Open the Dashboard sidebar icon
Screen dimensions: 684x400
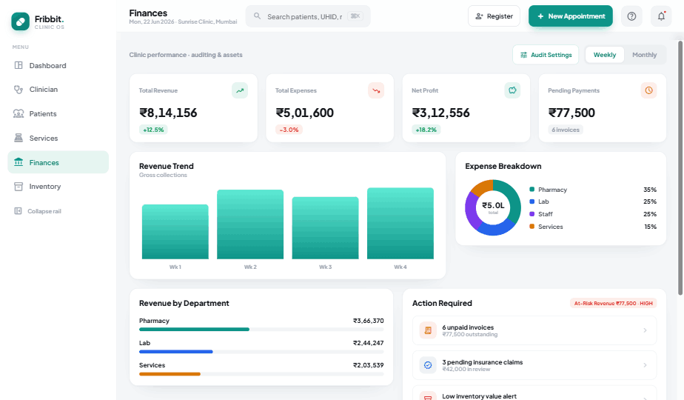[19, 65]
